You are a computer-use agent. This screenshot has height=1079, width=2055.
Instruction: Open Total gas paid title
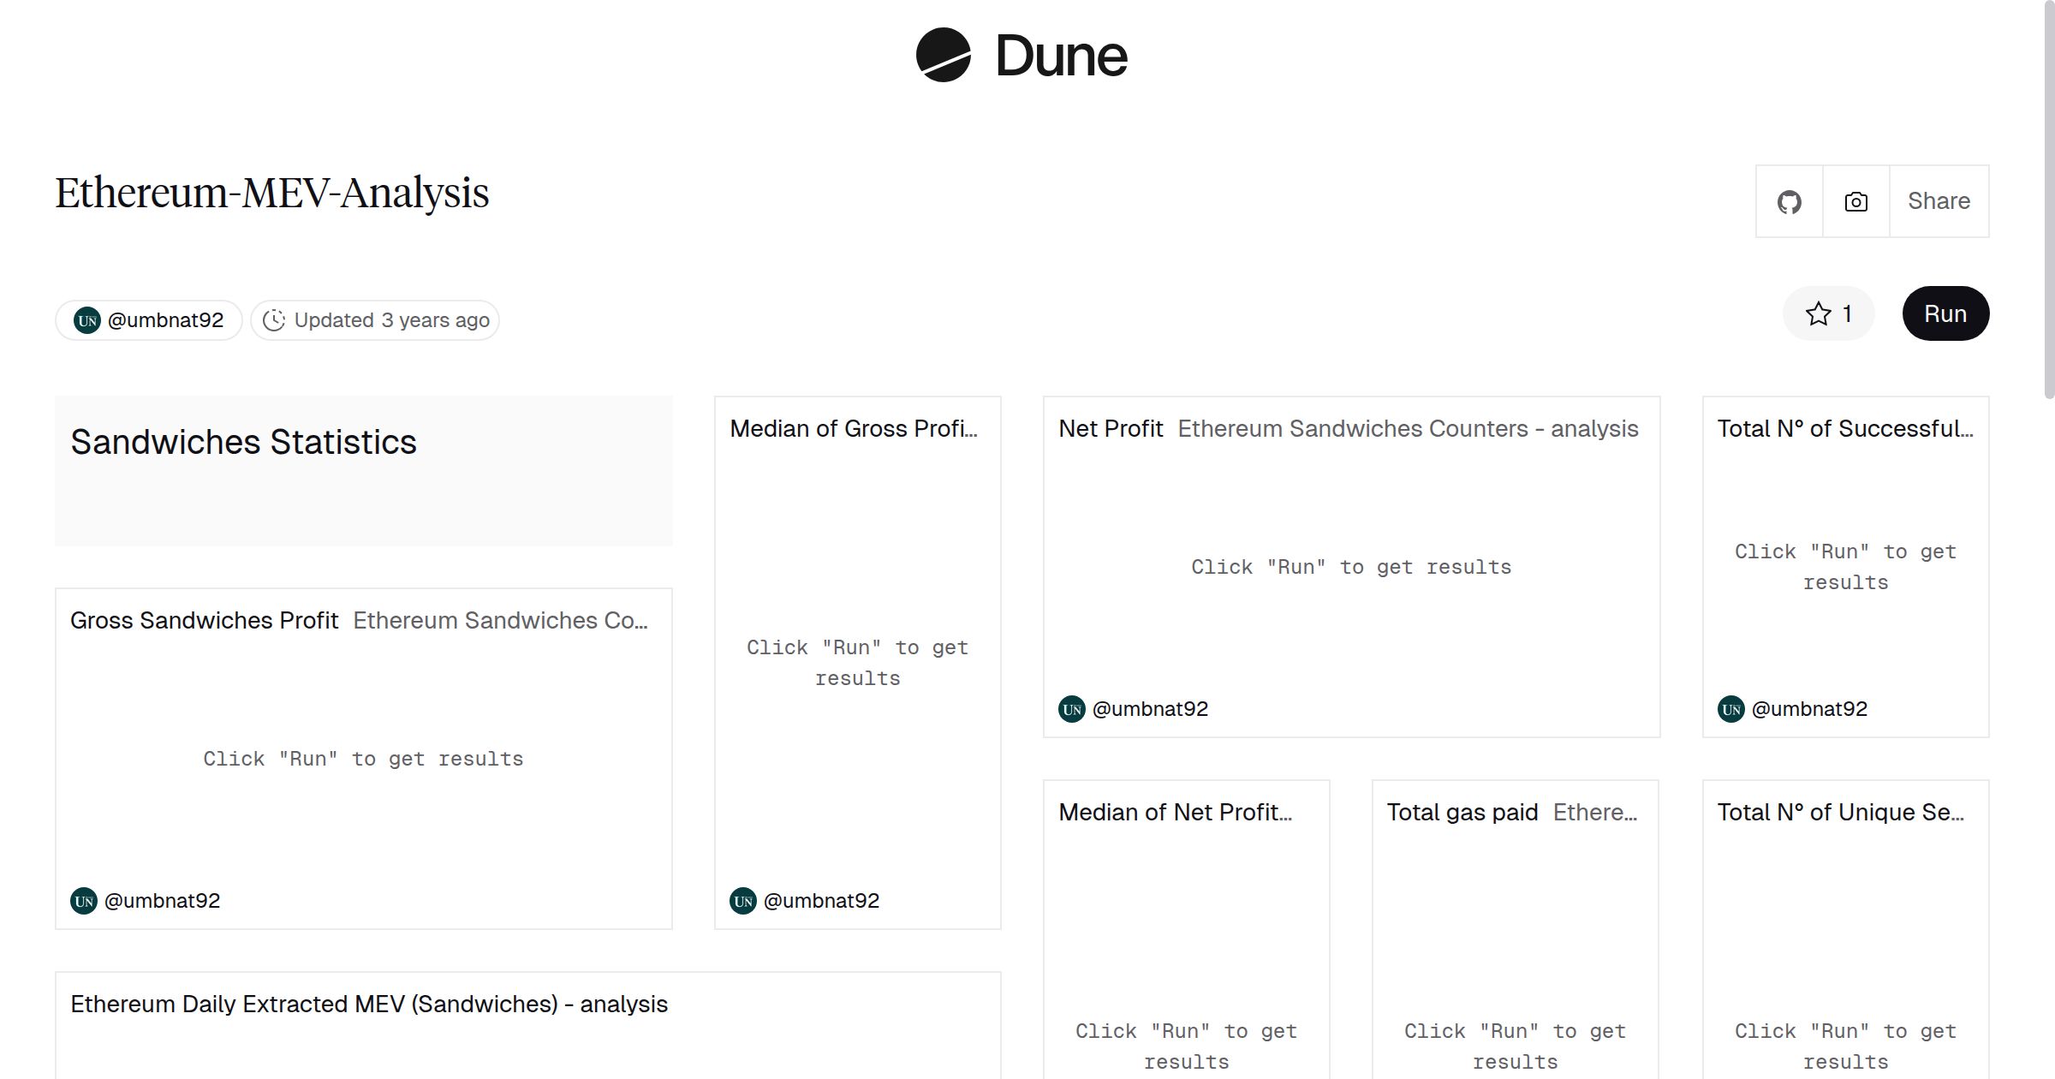(1462, 813)
